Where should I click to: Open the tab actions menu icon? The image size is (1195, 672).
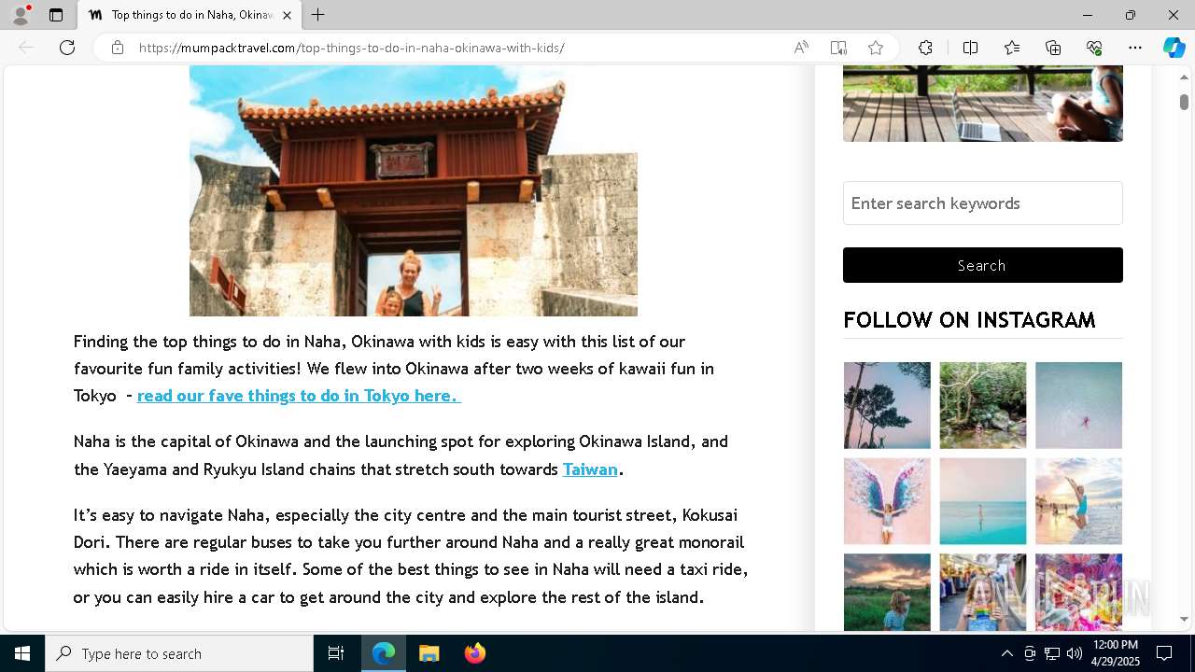point(56,15)
